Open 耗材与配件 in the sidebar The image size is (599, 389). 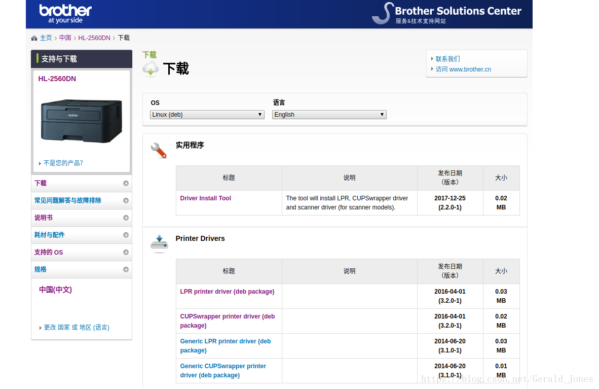tap(82, 235)
